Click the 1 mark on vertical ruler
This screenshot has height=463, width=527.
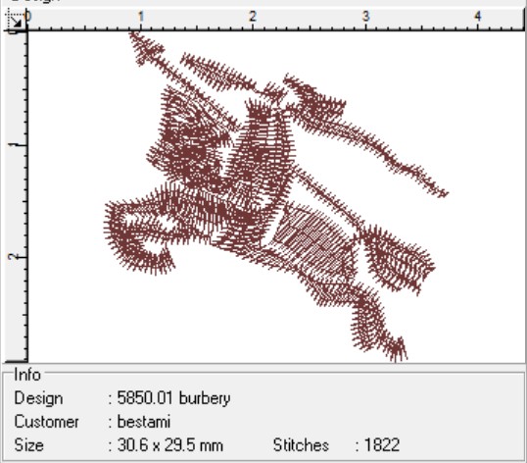click(x=14, y=145)
